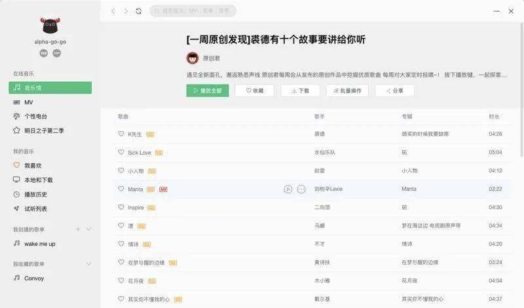Viewport: 524px width, 308px height.
Task: Play Manta with row play icon
Action: [288, 189]
